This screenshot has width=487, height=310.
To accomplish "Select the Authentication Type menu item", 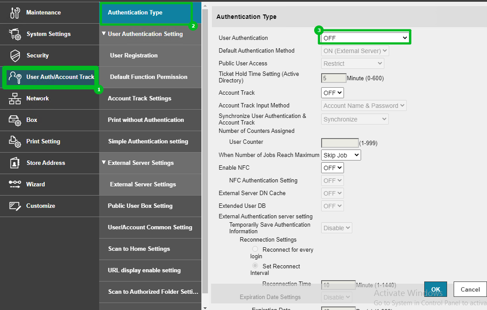I will 135,13.
